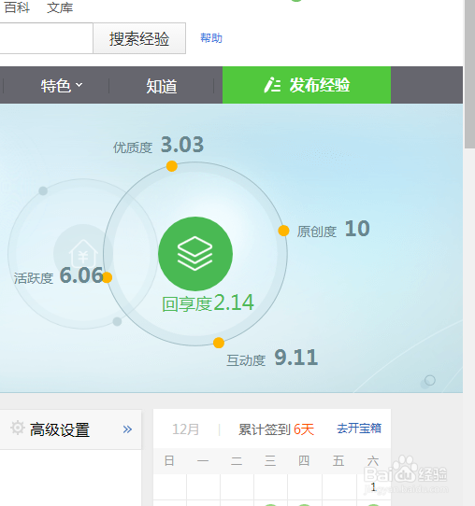Click the 三 weekday header
475x506 pixels.
coord(270,461)
